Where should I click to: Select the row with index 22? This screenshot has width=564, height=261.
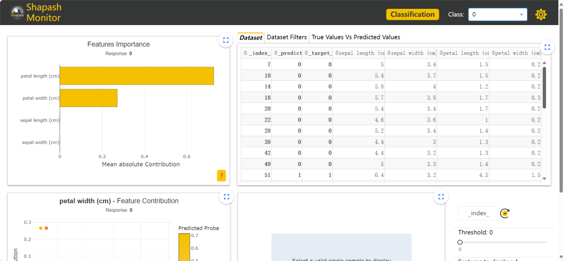(391, 120)
